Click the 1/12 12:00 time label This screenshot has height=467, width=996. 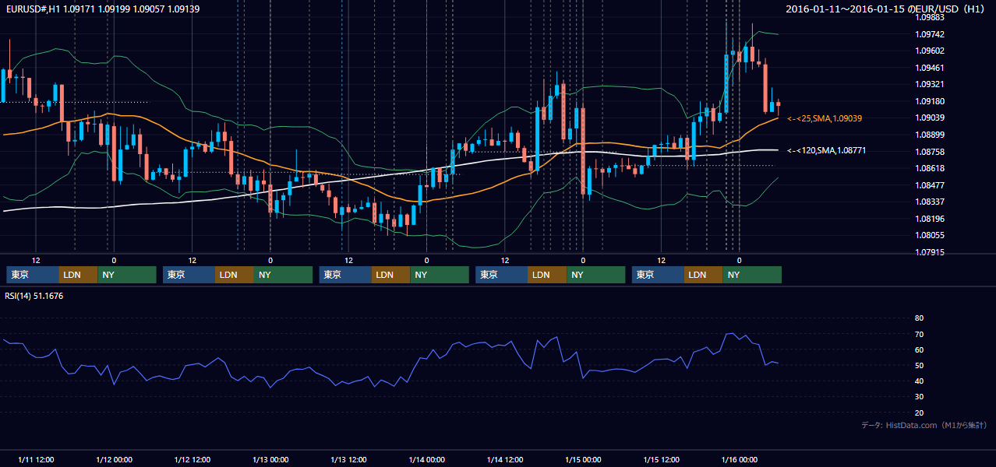pos(192,459)
